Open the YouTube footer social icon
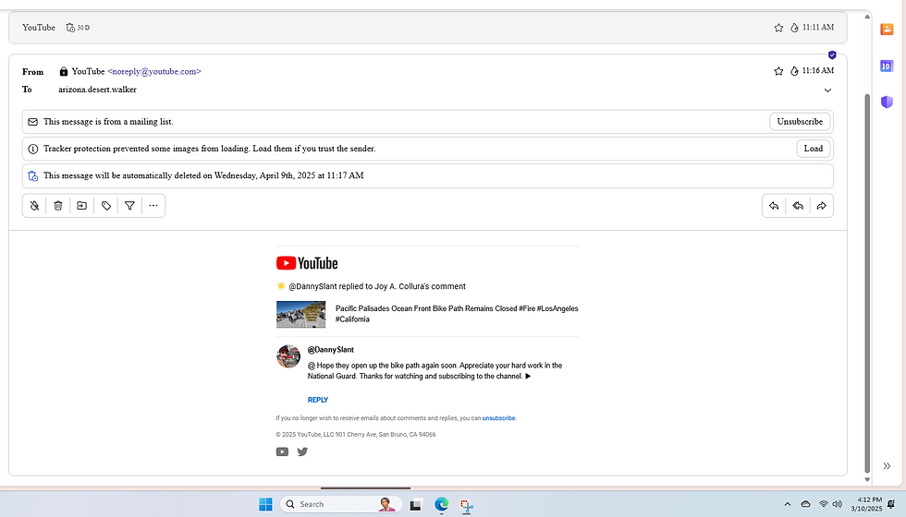 pyautogui.click(x=282, y=451)
